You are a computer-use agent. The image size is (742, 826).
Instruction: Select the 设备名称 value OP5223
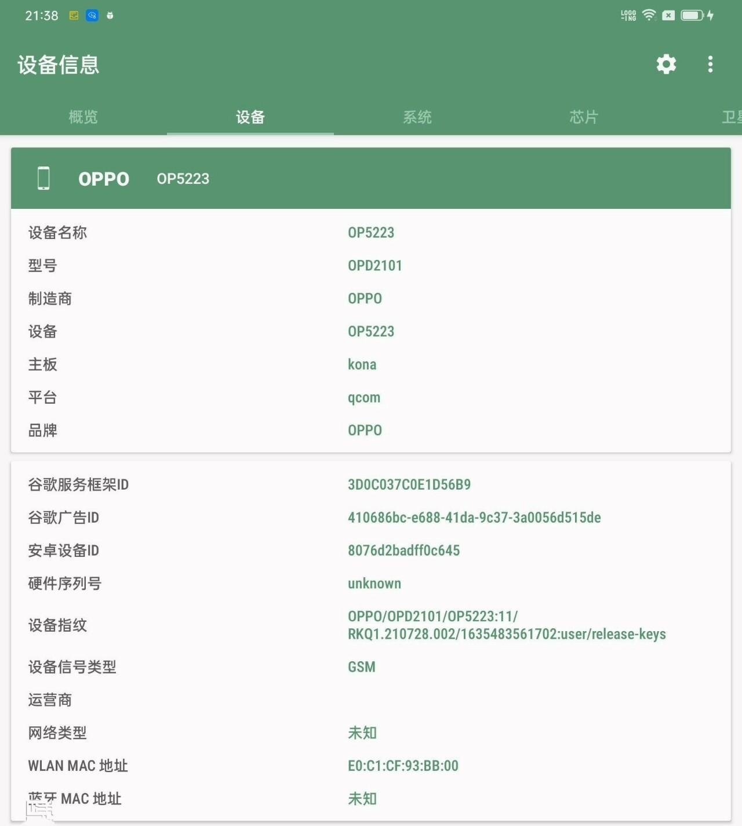(371, 233)
